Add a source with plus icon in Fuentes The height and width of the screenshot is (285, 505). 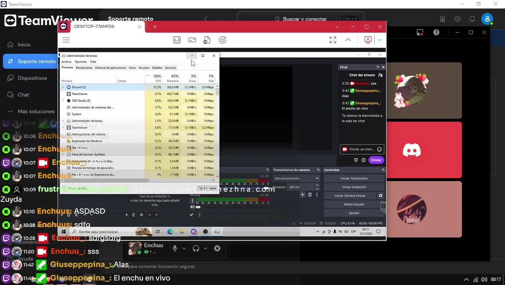pos(127,215)
